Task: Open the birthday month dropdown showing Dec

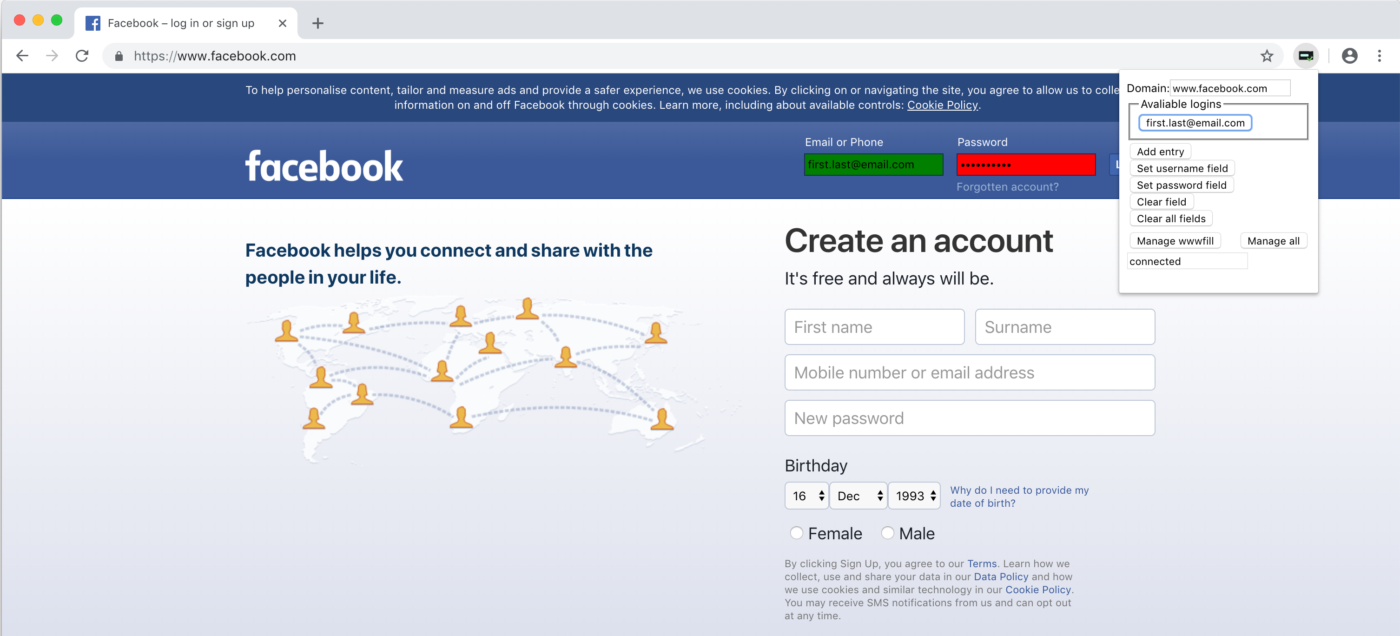Action: pyautogui.click(x=858, y=496)
